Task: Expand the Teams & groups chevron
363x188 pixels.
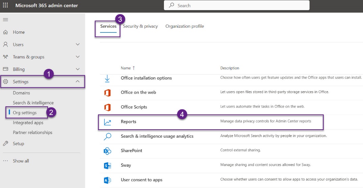Action: click(78, 57)
